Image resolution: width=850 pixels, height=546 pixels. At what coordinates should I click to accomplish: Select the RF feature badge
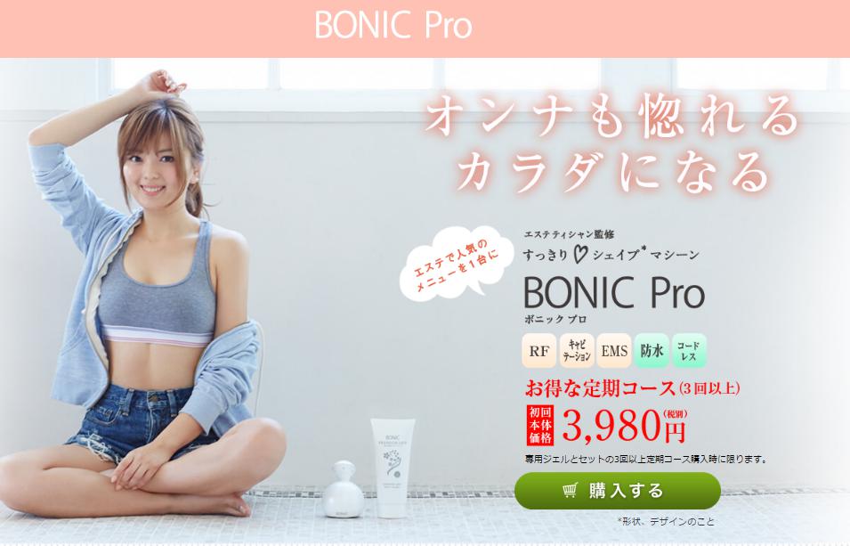coord(538,351)
